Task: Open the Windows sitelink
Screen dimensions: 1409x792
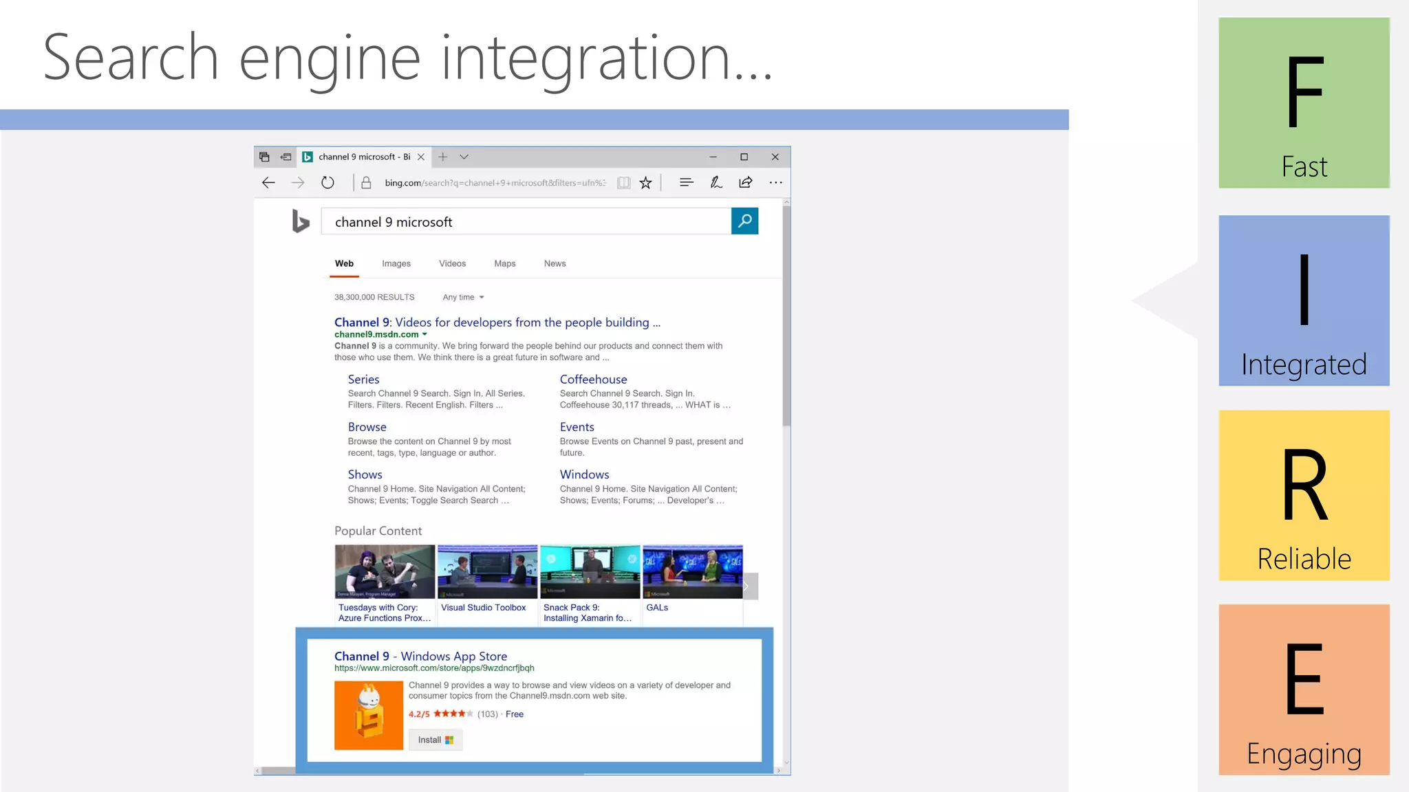Action: [x=584, y=474]
